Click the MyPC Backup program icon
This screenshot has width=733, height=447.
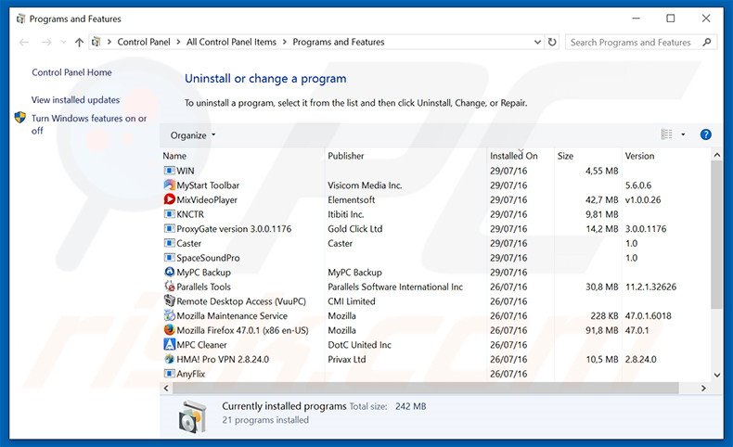tap(169, 273)
